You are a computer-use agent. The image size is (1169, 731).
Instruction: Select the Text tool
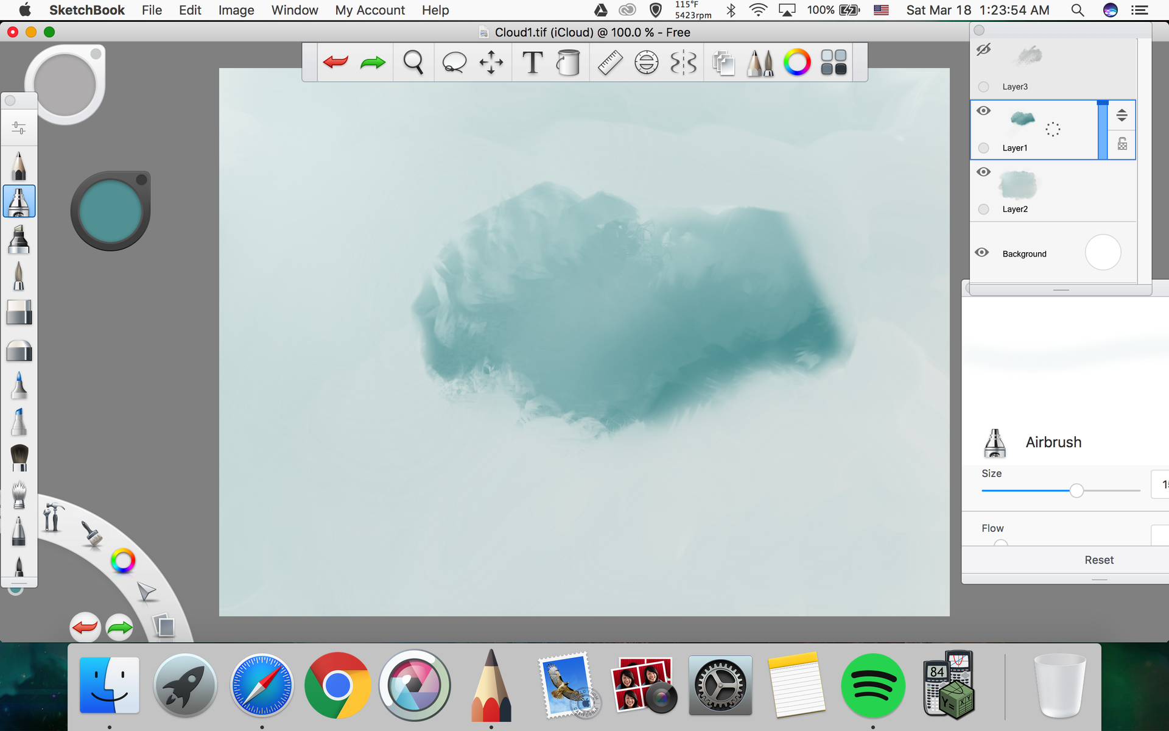click(533, 62)
